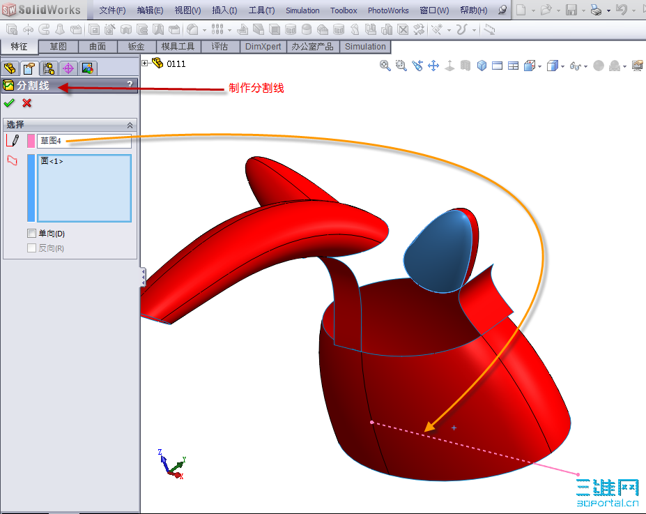Click the sketch-to-project pencil icon
This screenshot has width=646, height=514.
click(x=13, y=141)
